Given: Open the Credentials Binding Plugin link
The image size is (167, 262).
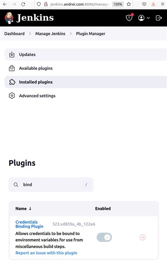Looking at the screenshot, I should (x=29, y=224).
